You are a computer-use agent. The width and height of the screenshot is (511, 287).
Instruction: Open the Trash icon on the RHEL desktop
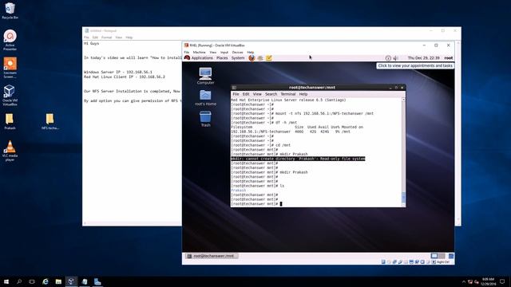tap(205, 119)
